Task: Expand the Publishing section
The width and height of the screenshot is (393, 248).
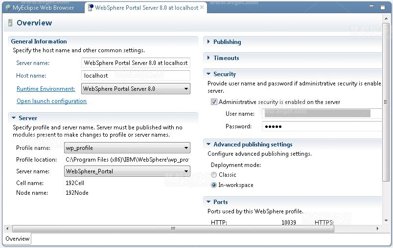Action: [x=208, y=42]
